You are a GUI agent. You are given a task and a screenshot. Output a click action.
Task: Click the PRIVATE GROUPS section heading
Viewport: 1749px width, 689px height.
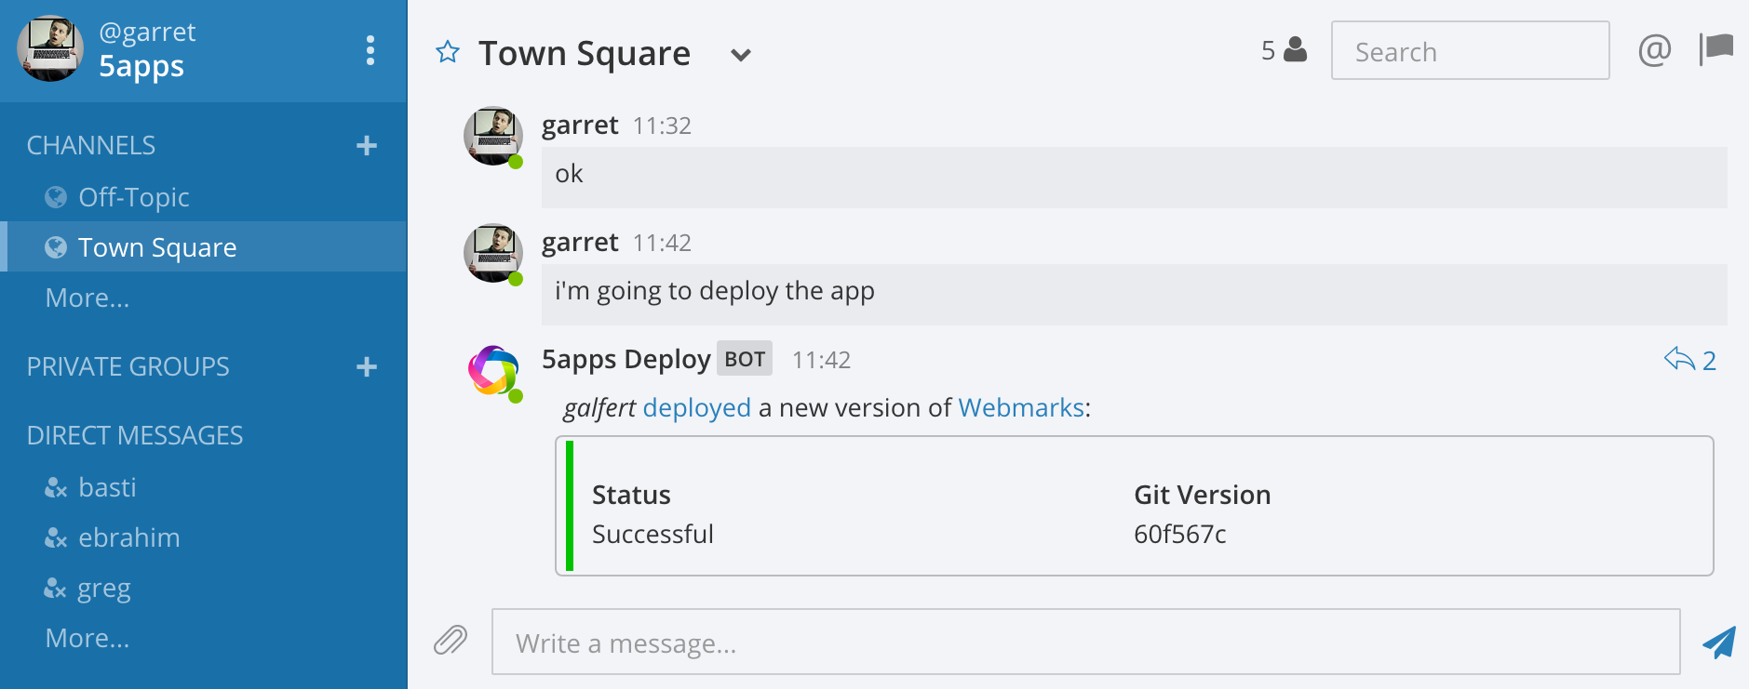click(128, 366)
